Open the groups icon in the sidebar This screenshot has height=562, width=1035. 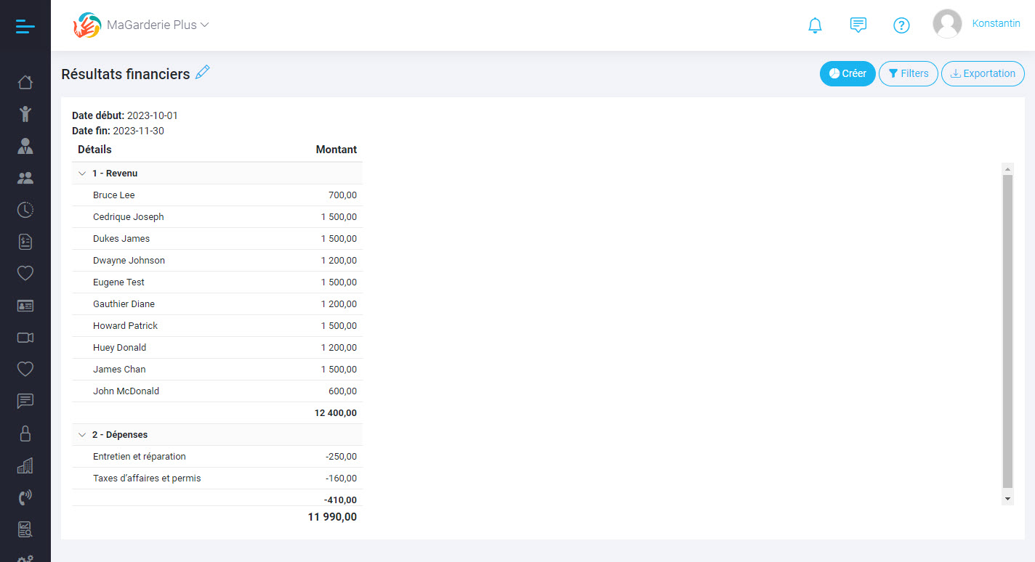click(x=25, y=178)
